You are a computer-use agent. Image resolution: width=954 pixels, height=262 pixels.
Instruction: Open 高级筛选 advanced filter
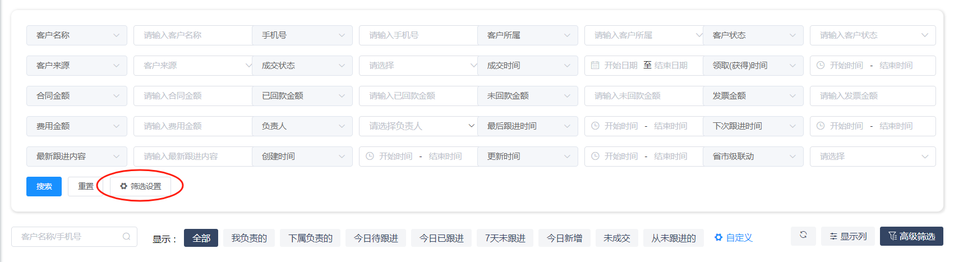point(911,236)
